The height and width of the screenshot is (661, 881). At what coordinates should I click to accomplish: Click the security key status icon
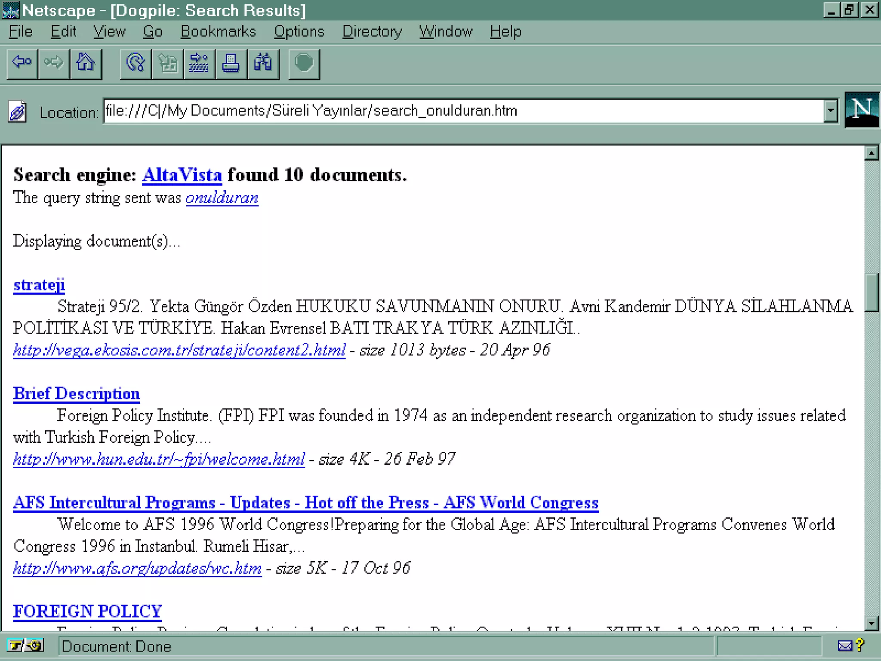25,646
